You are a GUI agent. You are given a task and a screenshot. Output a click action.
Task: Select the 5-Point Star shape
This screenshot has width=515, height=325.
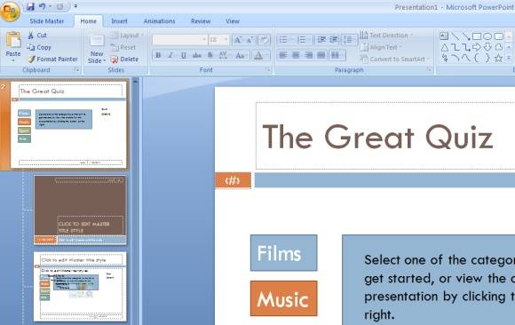498,59
